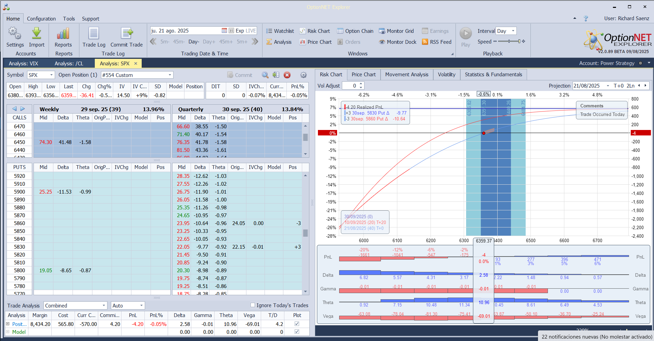This screenshot has height=341, width=654.
Task: Open the Tools ribbon tab
Action: point(69,18)
